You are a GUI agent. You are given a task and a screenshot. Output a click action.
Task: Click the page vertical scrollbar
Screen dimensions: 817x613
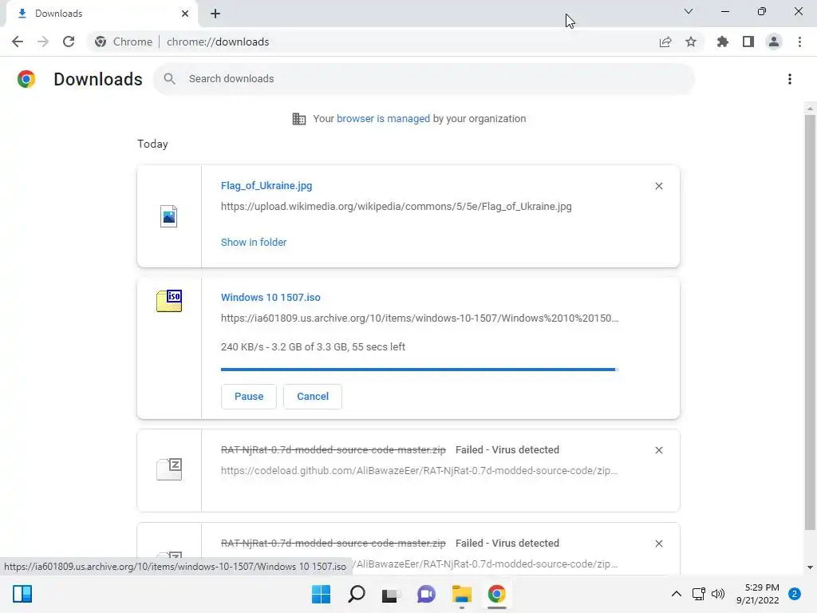(x=810, y=323)
